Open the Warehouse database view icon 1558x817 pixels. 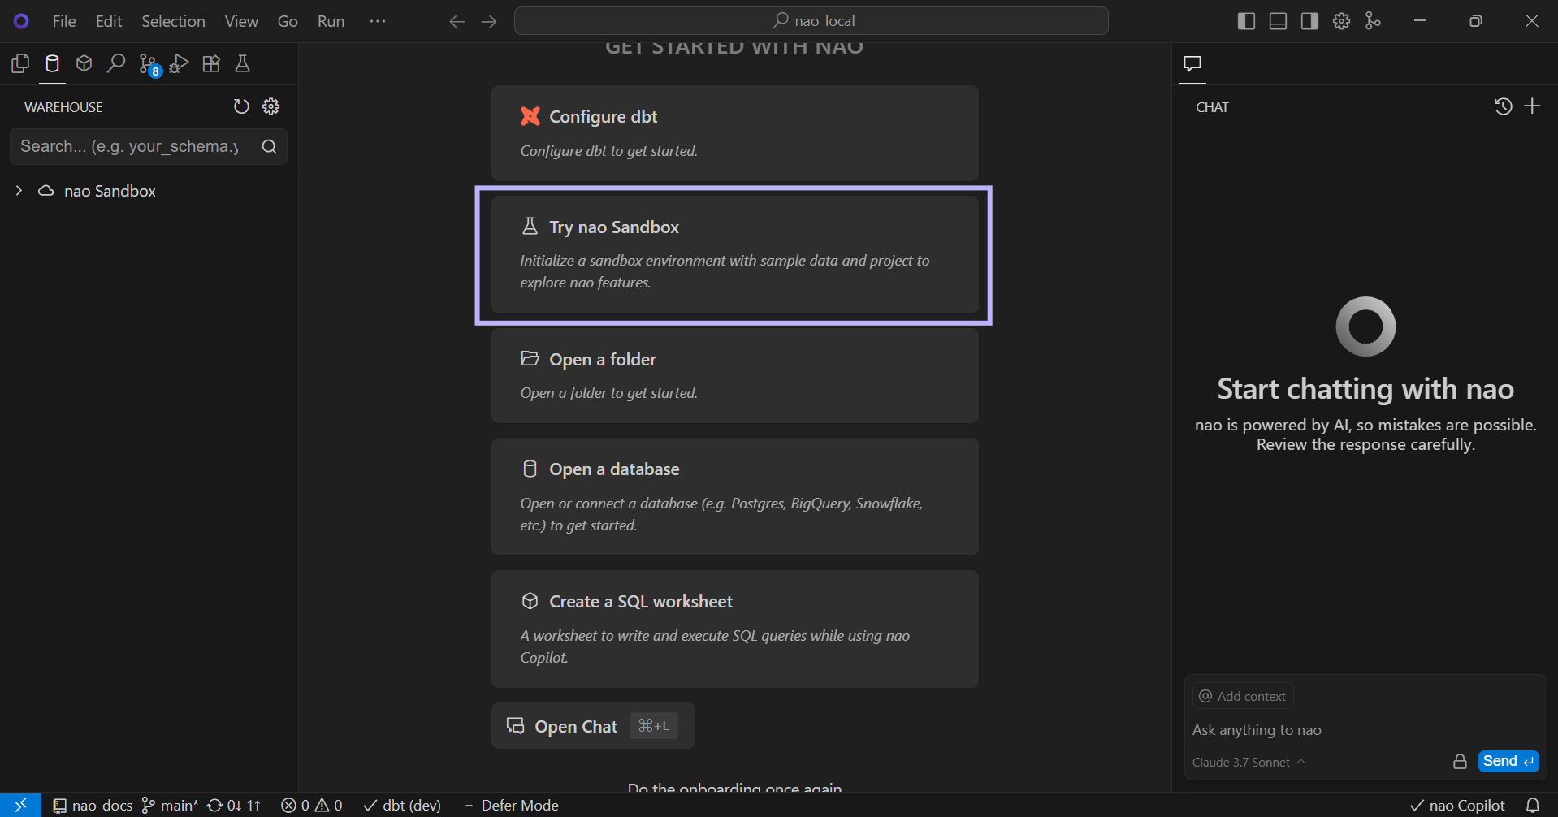[52, 63]
